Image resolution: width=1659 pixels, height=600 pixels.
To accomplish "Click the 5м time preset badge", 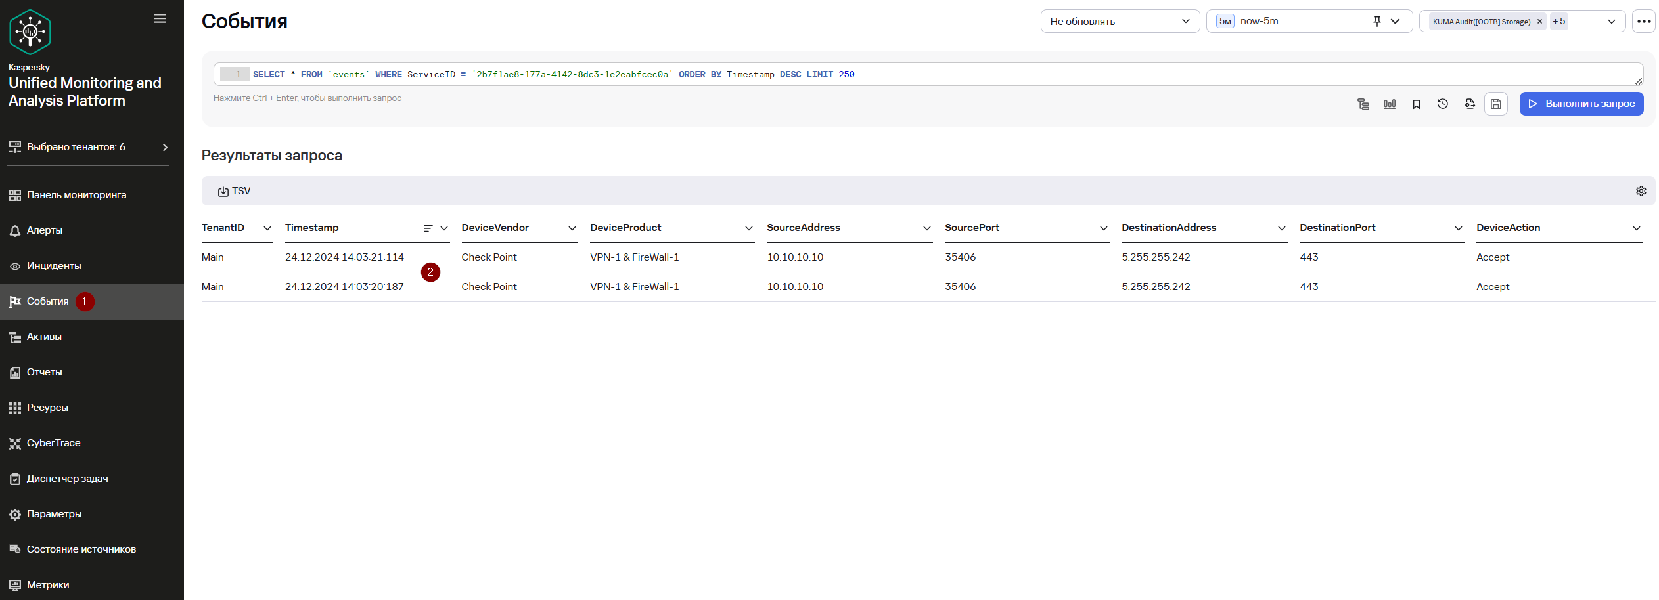I will pos(1225,21).
